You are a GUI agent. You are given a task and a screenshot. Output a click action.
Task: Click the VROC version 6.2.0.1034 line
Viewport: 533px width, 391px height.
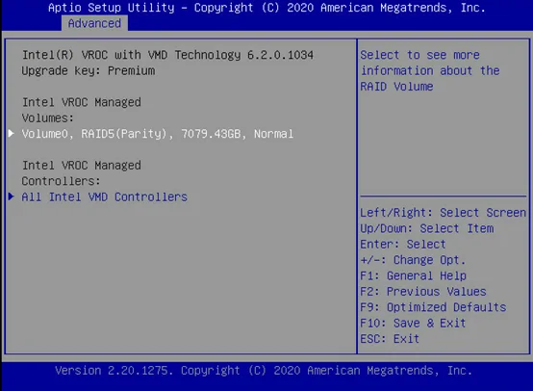(x=167, y=55)
